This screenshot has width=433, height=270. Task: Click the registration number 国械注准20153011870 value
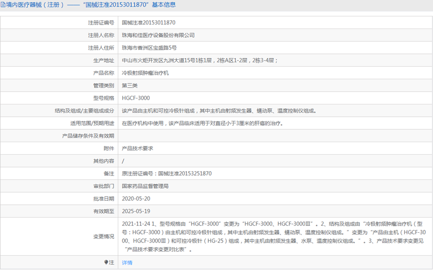[x=149, y=22]
